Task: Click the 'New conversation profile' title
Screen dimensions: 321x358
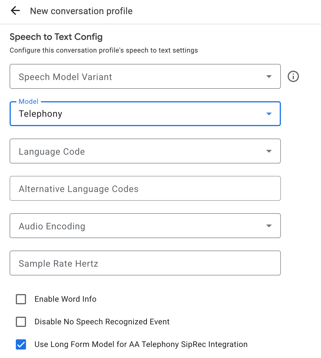Action: point(81,11)
